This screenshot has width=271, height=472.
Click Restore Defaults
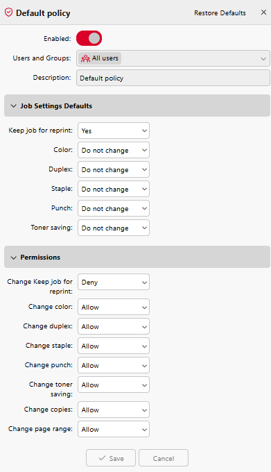(x=220, y=13)
